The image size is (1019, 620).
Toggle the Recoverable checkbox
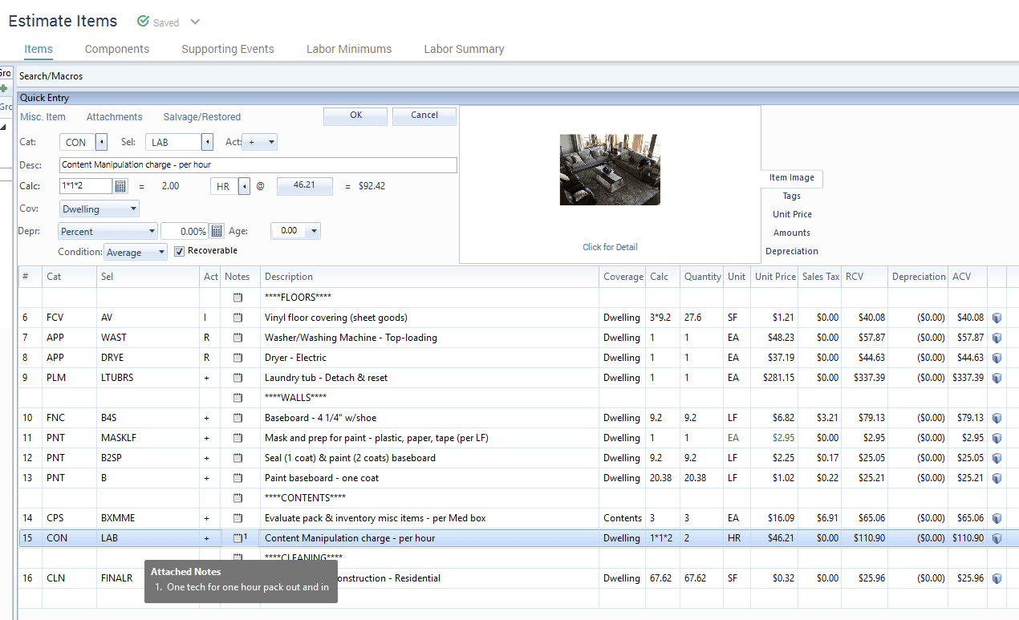pos(180,251)
